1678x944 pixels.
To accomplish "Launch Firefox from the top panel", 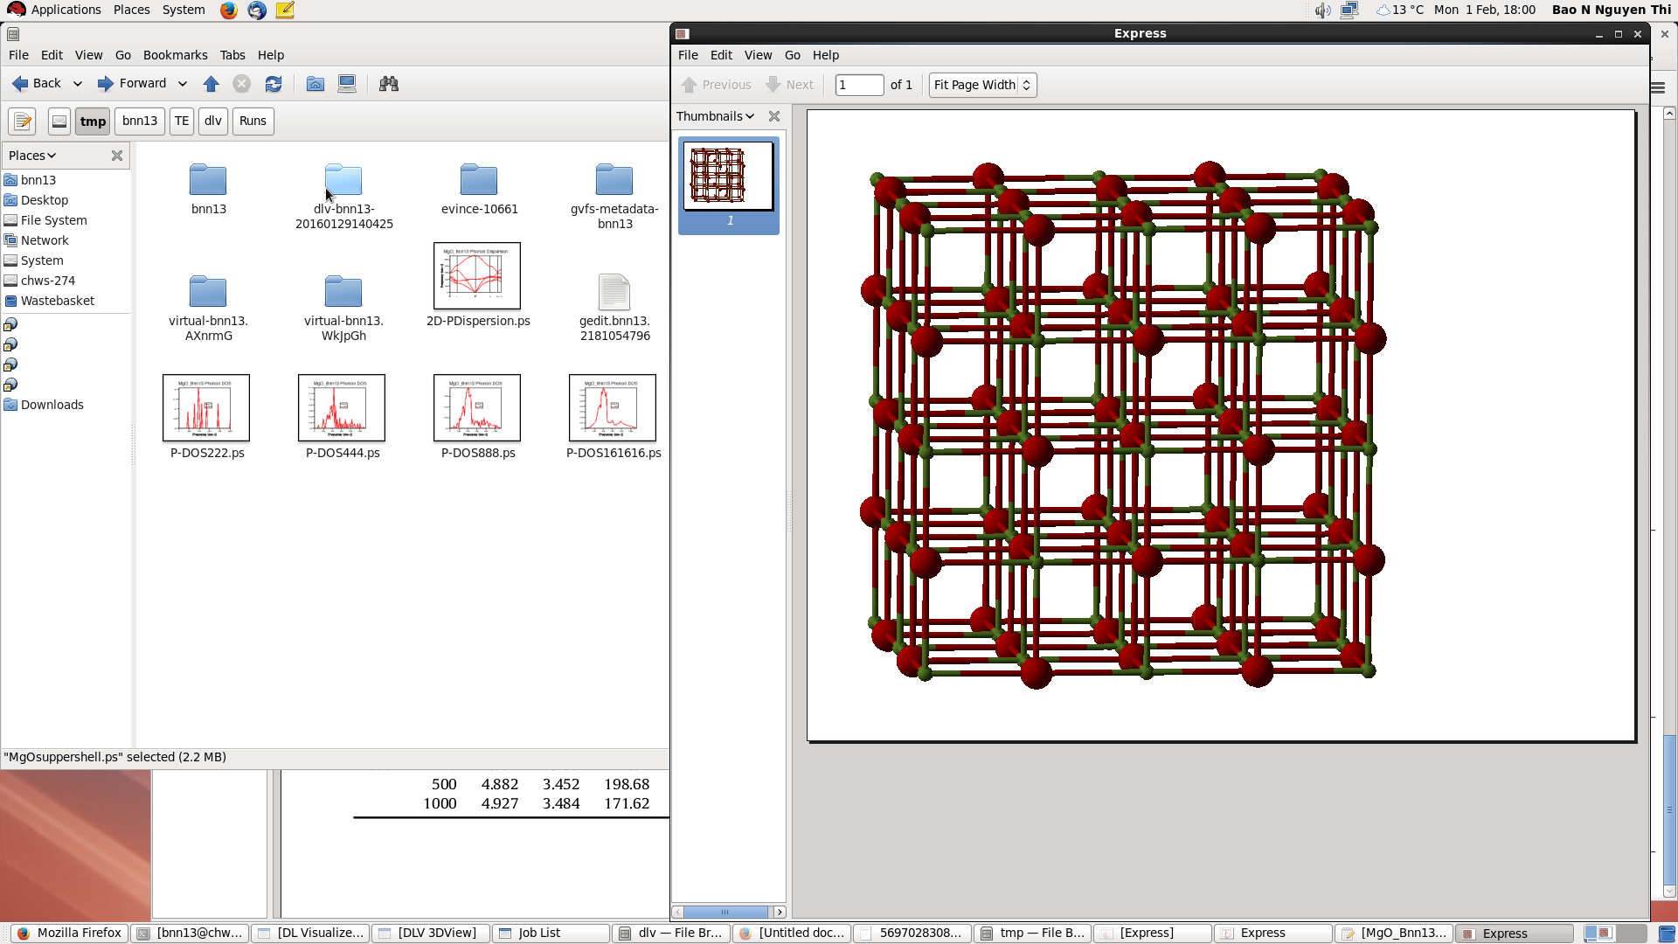I will click(229, 10).
